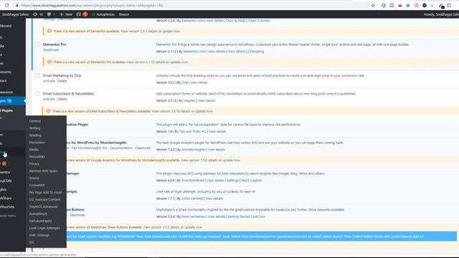459x258 pixels.
Task: Open the Support link for the XML Sitemaps plugin
Action: point(255,181)
